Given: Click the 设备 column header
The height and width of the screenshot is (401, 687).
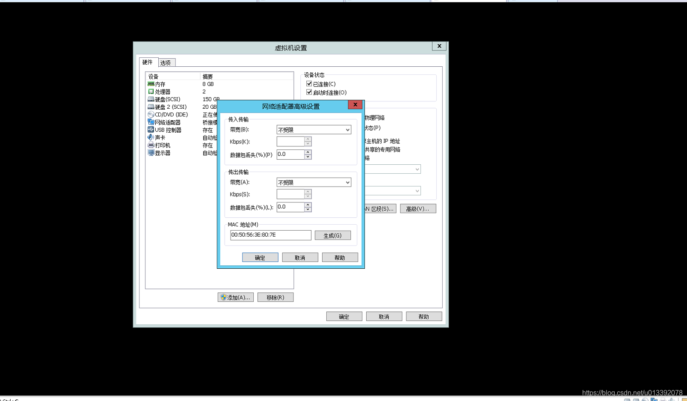Looking at the screenshot, I should (173, 76).
